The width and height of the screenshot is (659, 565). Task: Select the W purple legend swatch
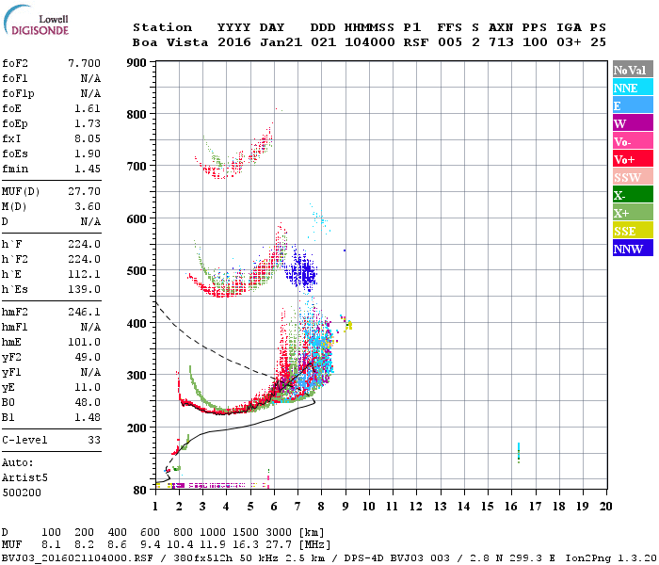click(x=633, y=123)
